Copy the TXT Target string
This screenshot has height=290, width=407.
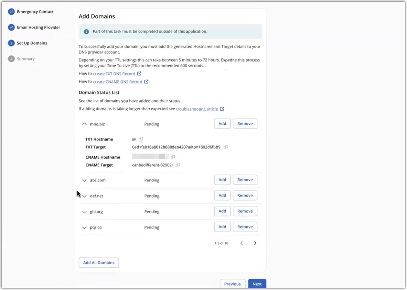pos(226,147)
